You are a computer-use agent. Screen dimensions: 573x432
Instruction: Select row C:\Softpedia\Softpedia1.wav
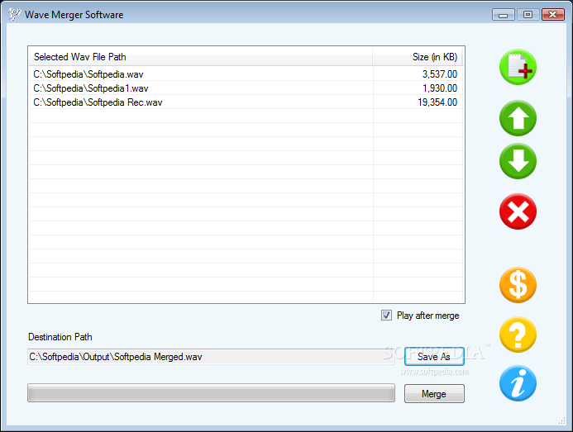tap(246, 88)
